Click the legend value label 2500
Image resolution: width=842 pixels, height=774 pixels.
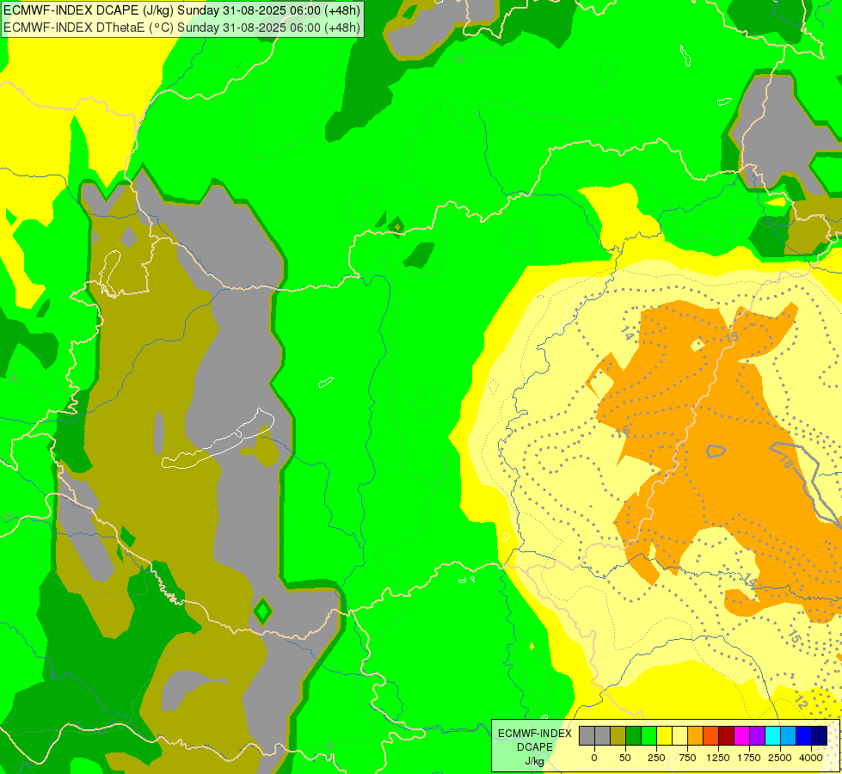pyautogui.click(x=780, y=758)
